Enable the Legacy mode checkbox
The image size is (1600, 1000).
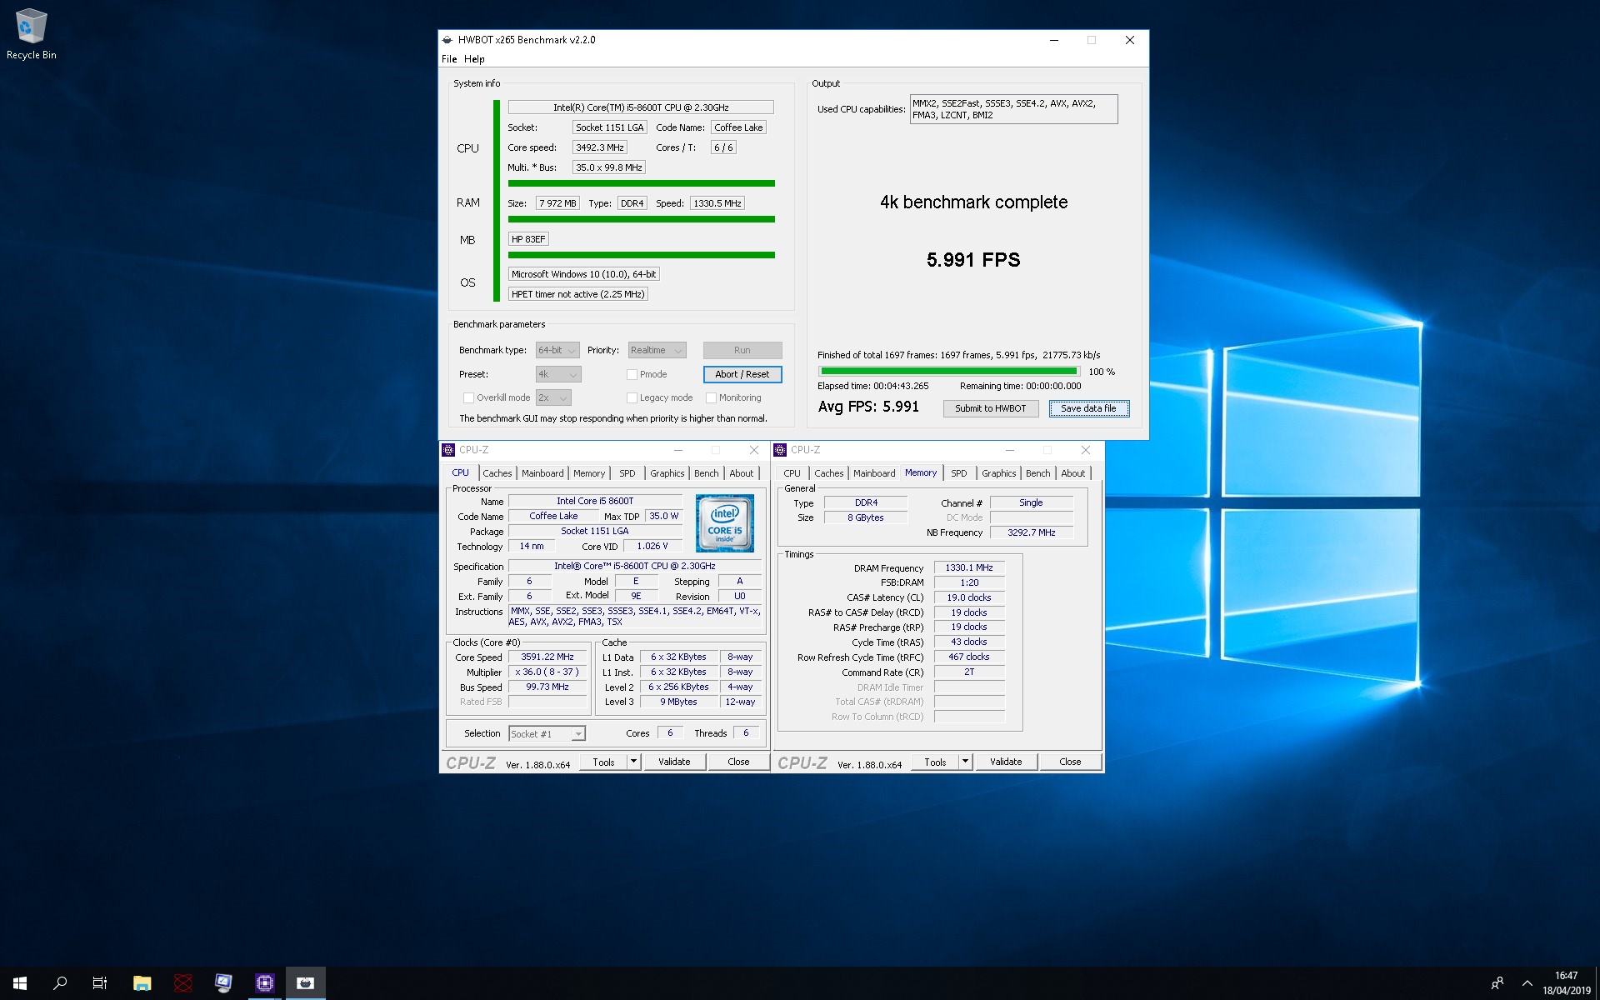coord(632,398)
